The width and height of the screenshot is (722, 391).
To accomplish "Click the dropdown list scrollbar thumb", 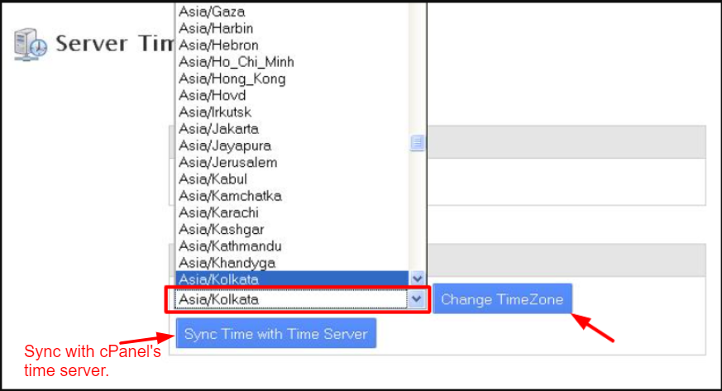I will pos(417,143).
